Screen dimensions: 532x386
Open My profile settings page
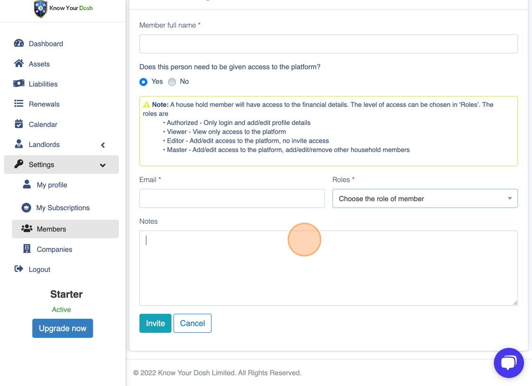[x=52, y=185]
